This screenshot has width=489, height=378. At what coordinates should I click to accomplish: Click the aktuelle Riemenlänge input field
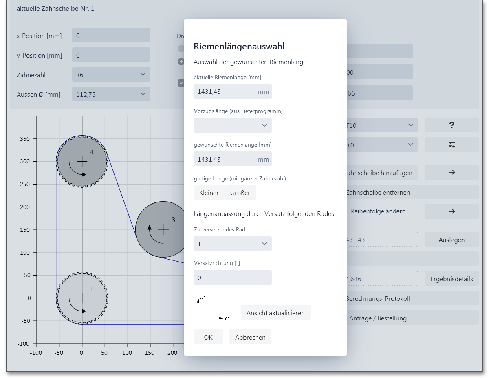[x=233, y=91]
